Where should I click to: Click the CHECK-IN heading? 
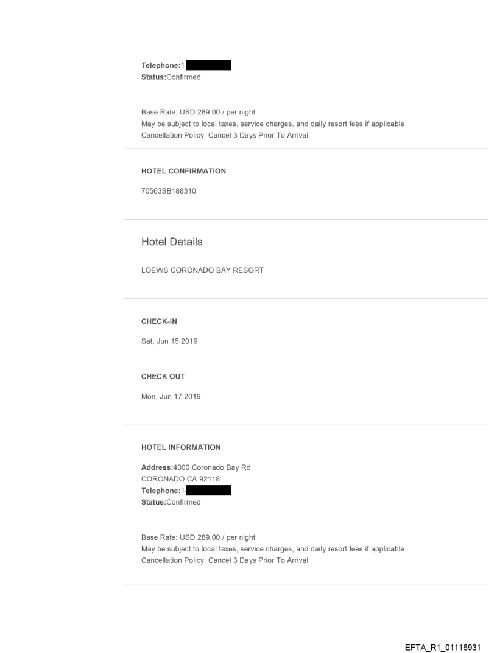tap(161, 321)
